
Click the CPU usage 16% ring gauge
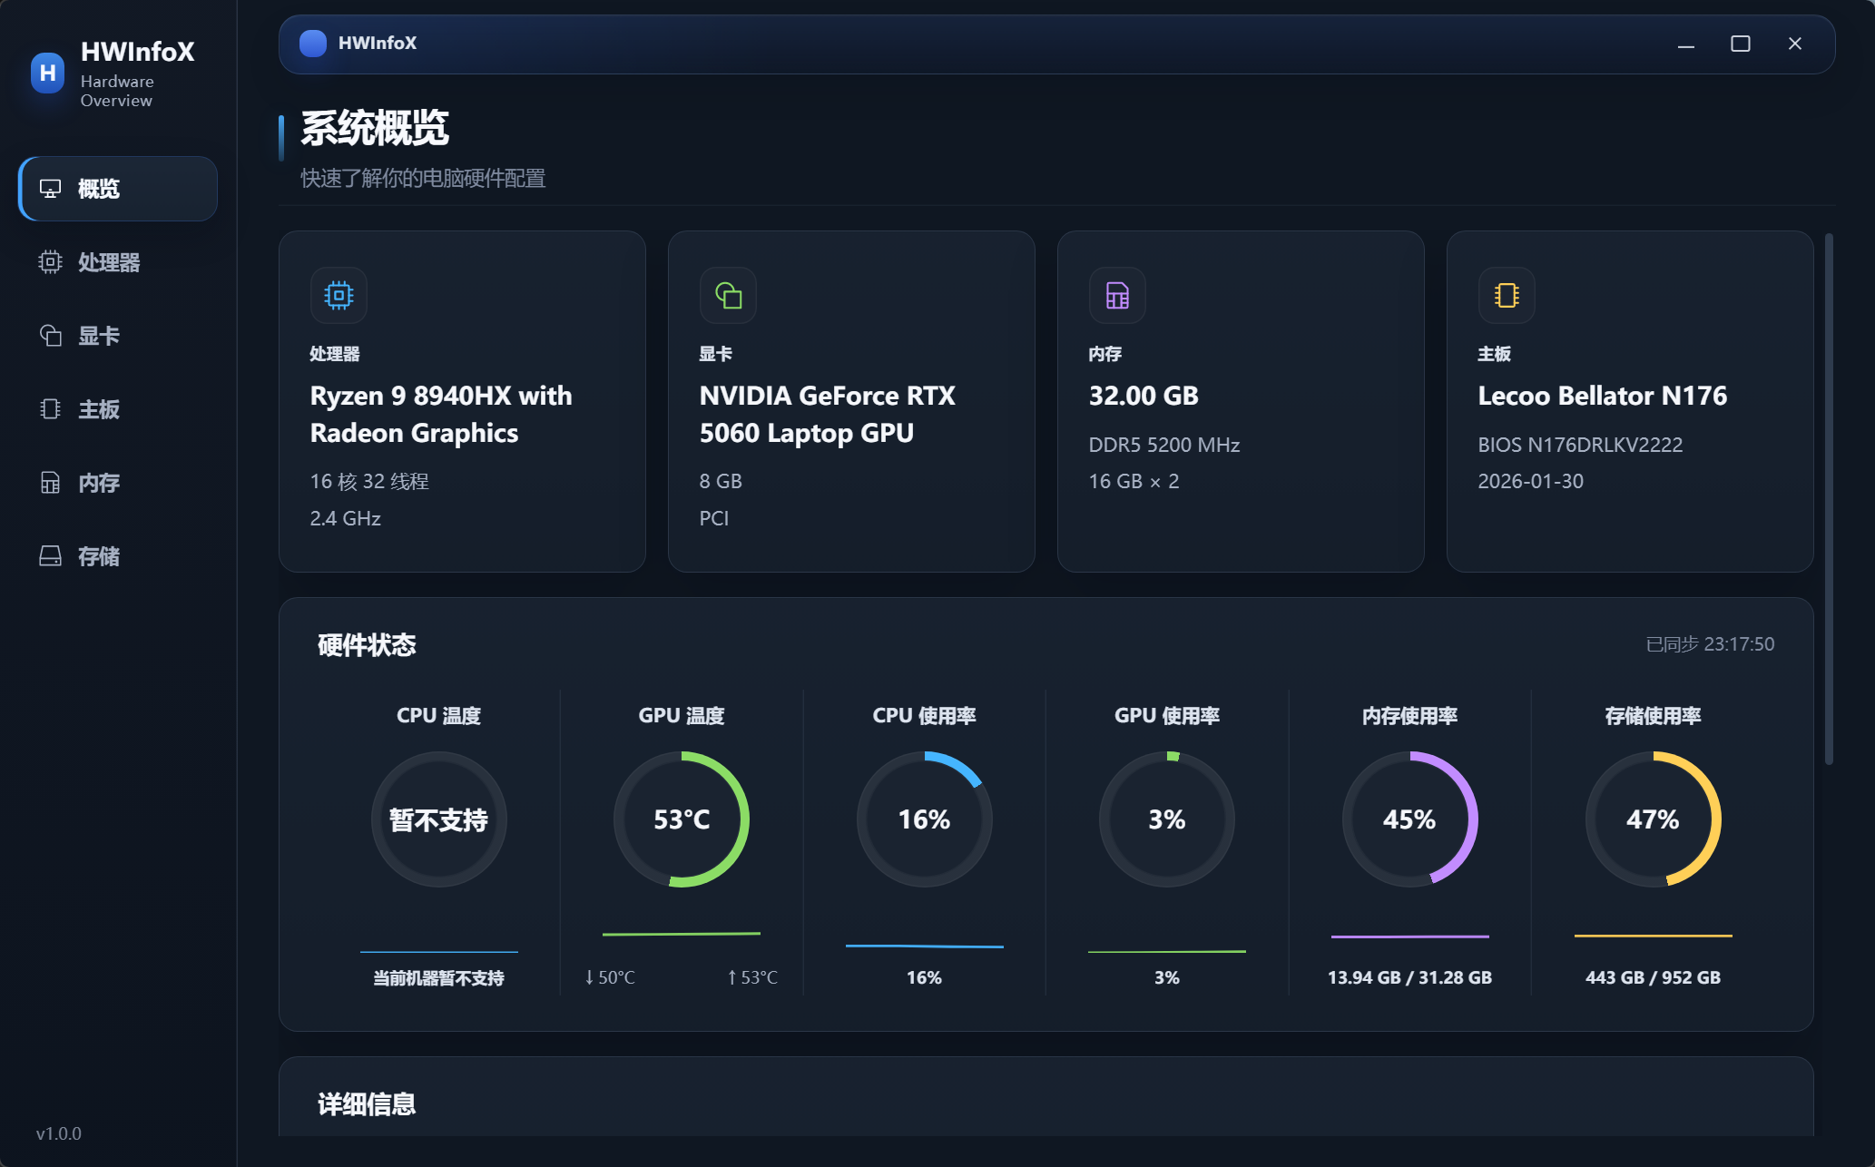click(x=924, y=819)
